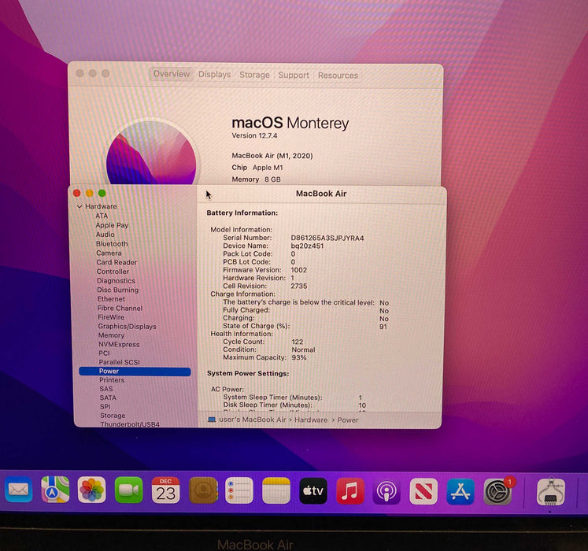
Task: Select ATA in the Hardware list
Action: click(x=102, y=216)
